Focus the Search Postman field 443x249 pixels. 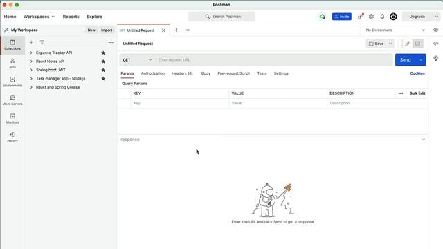click(221, 17)
